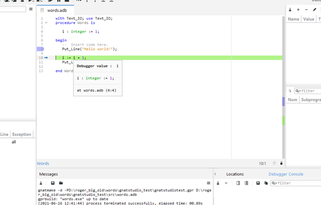The width and height of the screenshot is (321, 205).
Task: Click the Exception column header in Breakpoints
Action: pyautogui.click(x=22, y=134)
